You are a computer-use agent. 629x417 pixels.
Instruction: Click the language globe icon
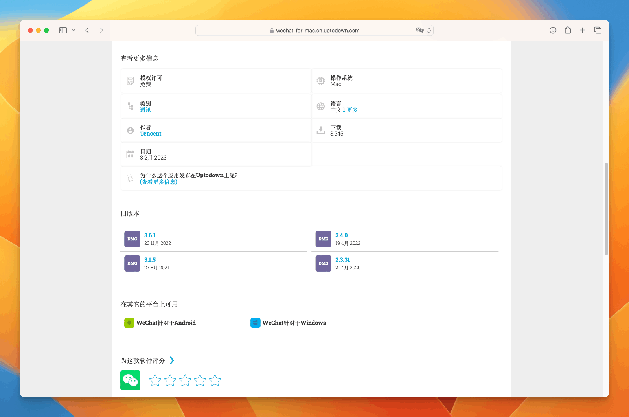coord(321,107)
